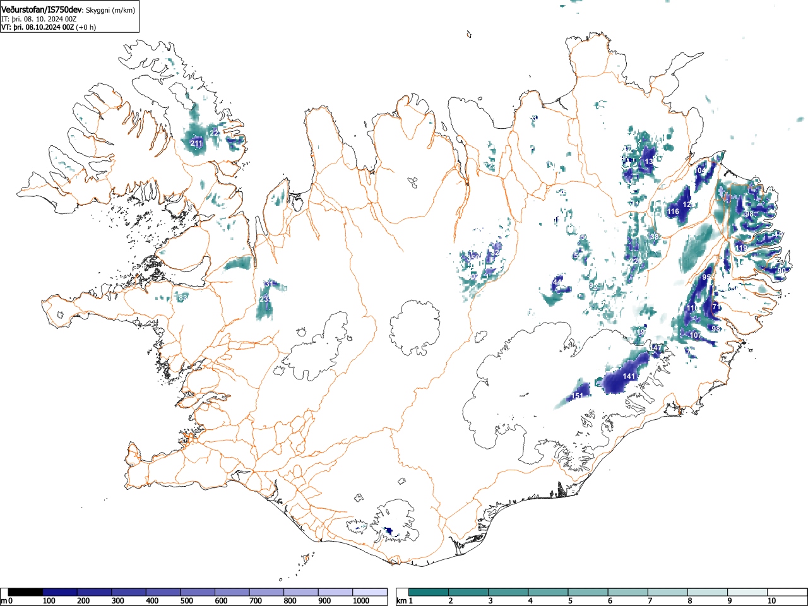This screenshot has height=606, width=808.
Task: Click the palest swatch right of 1000 m
Action: coord(370,592)
